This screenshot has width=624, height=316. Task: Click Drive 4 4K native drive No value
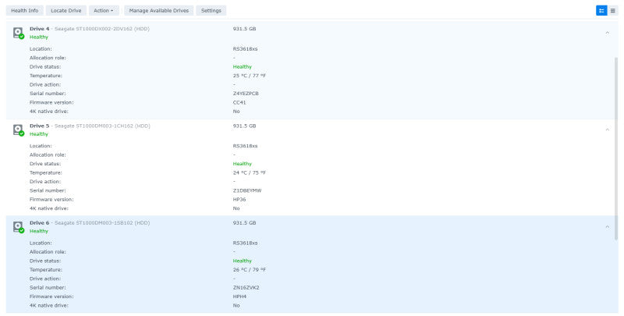click(236, 112)
